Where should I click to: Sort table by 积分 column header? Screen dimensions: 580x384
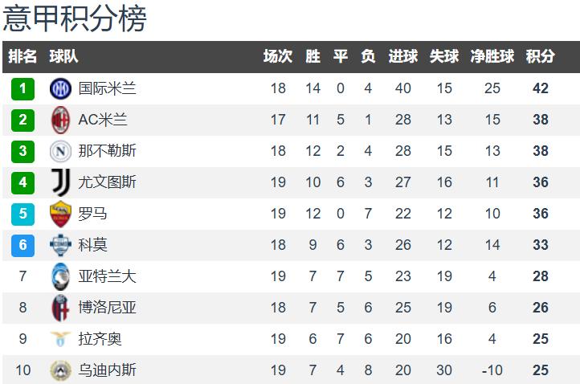coord(540,57)
